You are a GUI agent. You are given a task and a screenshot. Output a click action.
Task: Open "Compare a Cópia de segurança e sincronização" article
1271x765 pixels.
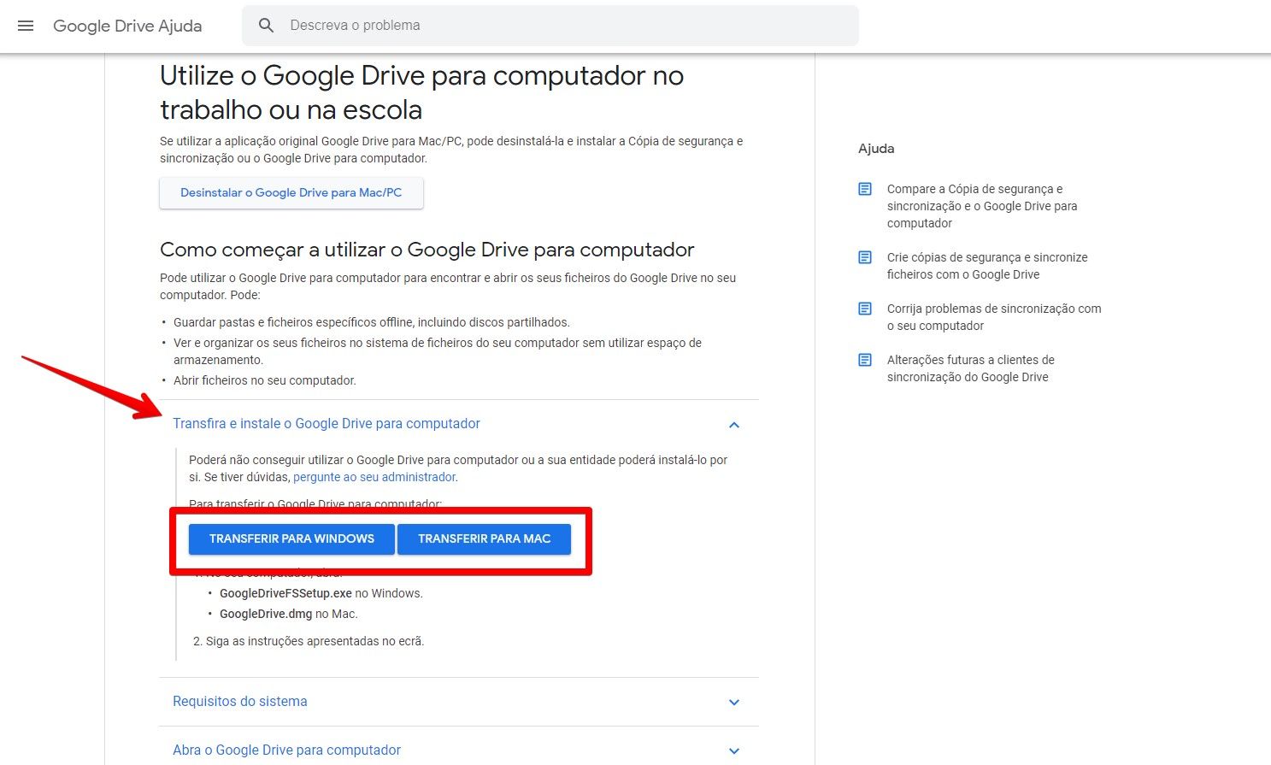(x=982, y=206)
